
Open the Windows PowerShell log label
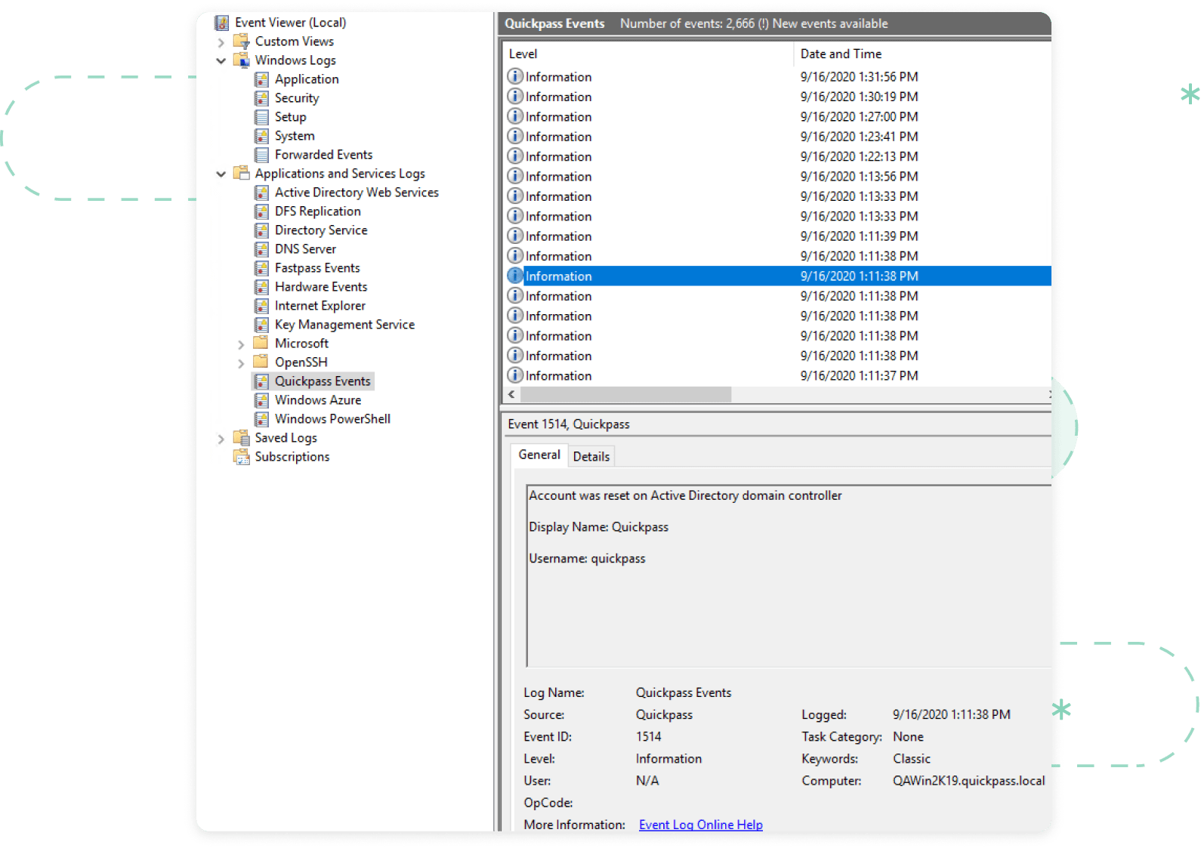[332, 419]
